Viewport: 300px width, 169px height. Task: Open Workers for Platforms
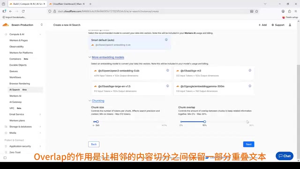click(21, 53)
